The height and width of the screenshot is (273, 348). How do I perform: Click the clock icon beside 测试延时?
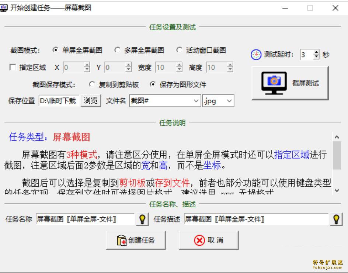pyautogui.click(x=256, y=55)
